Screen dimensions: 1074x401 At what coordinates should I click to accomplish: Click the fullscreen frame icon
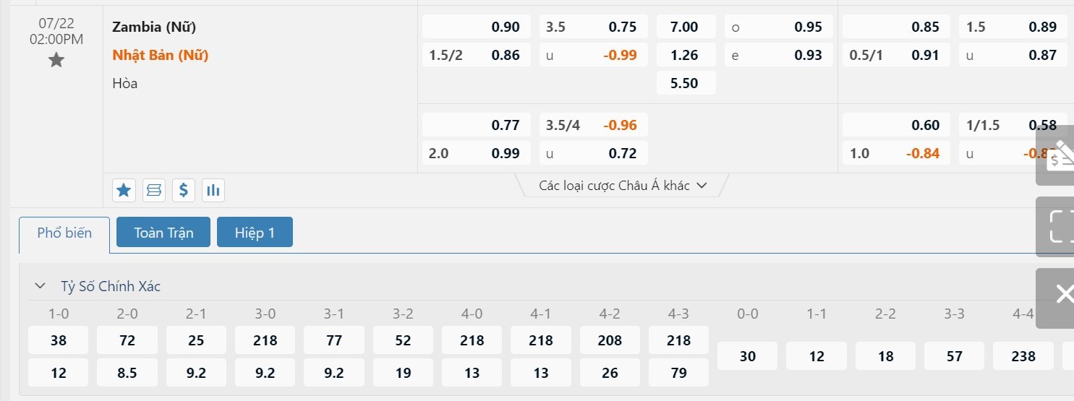point(1060,226)
